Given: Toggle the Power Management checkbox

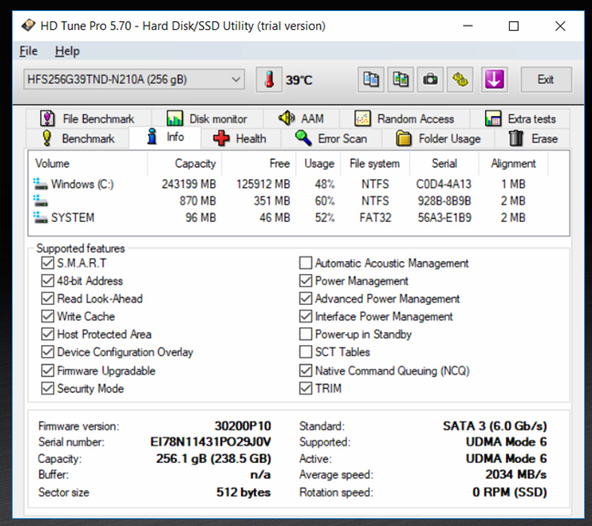Looking at the screenshot, I should click(x=305, y=280).
